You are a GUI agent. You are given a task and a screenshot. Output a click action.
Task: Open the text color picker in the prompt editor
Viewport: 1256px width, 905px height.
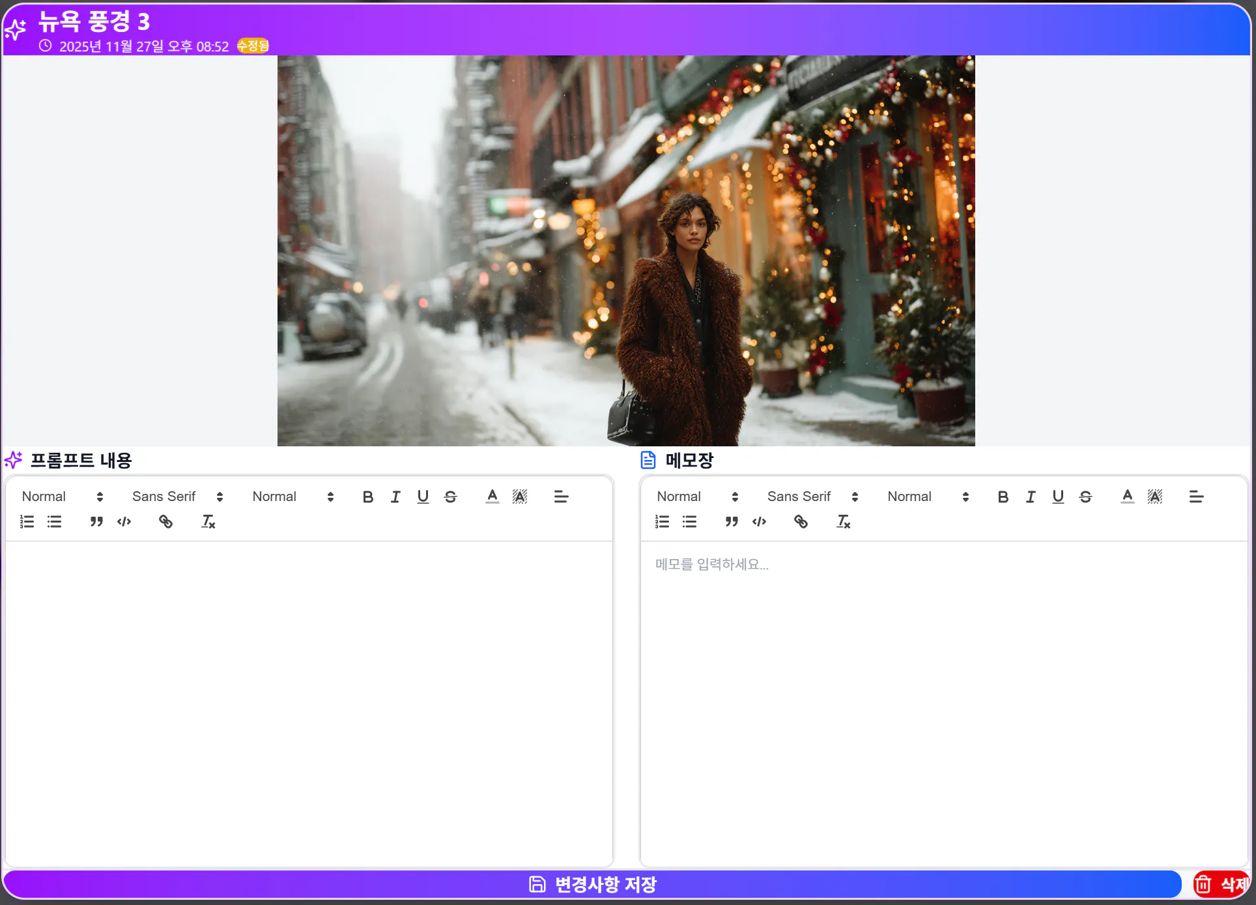[492, 497]
